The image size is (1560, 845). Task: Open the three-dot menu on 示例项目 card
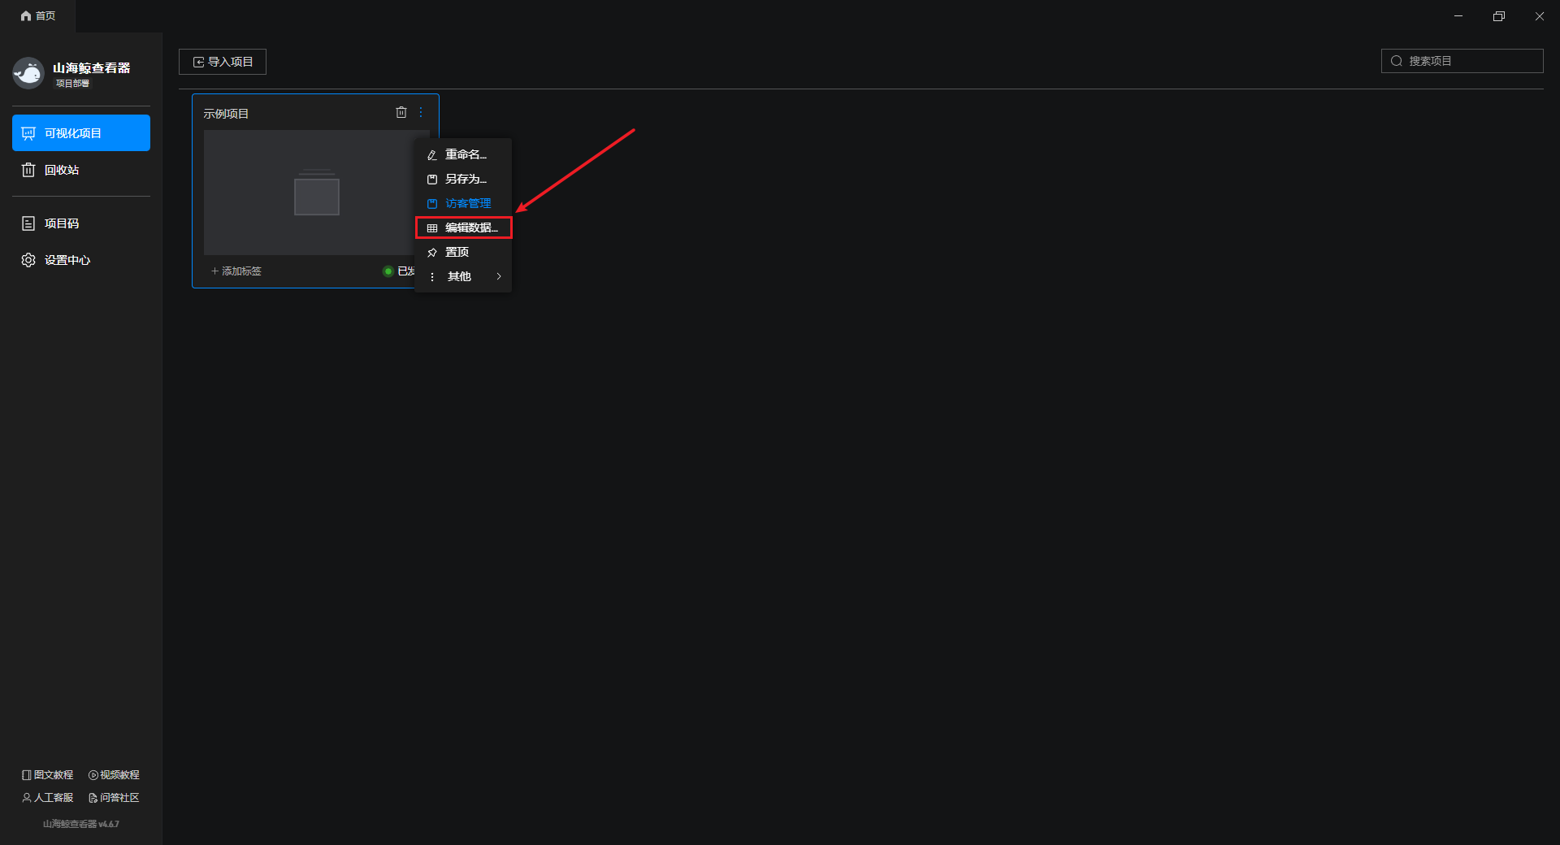(421, 112)
